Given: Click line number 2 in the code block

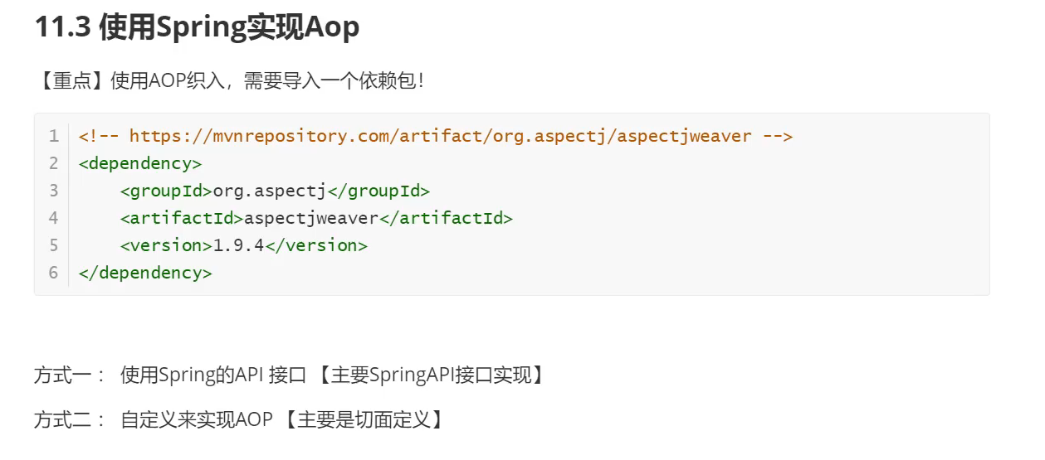Looking at the screenshot, I should [54, 163].
